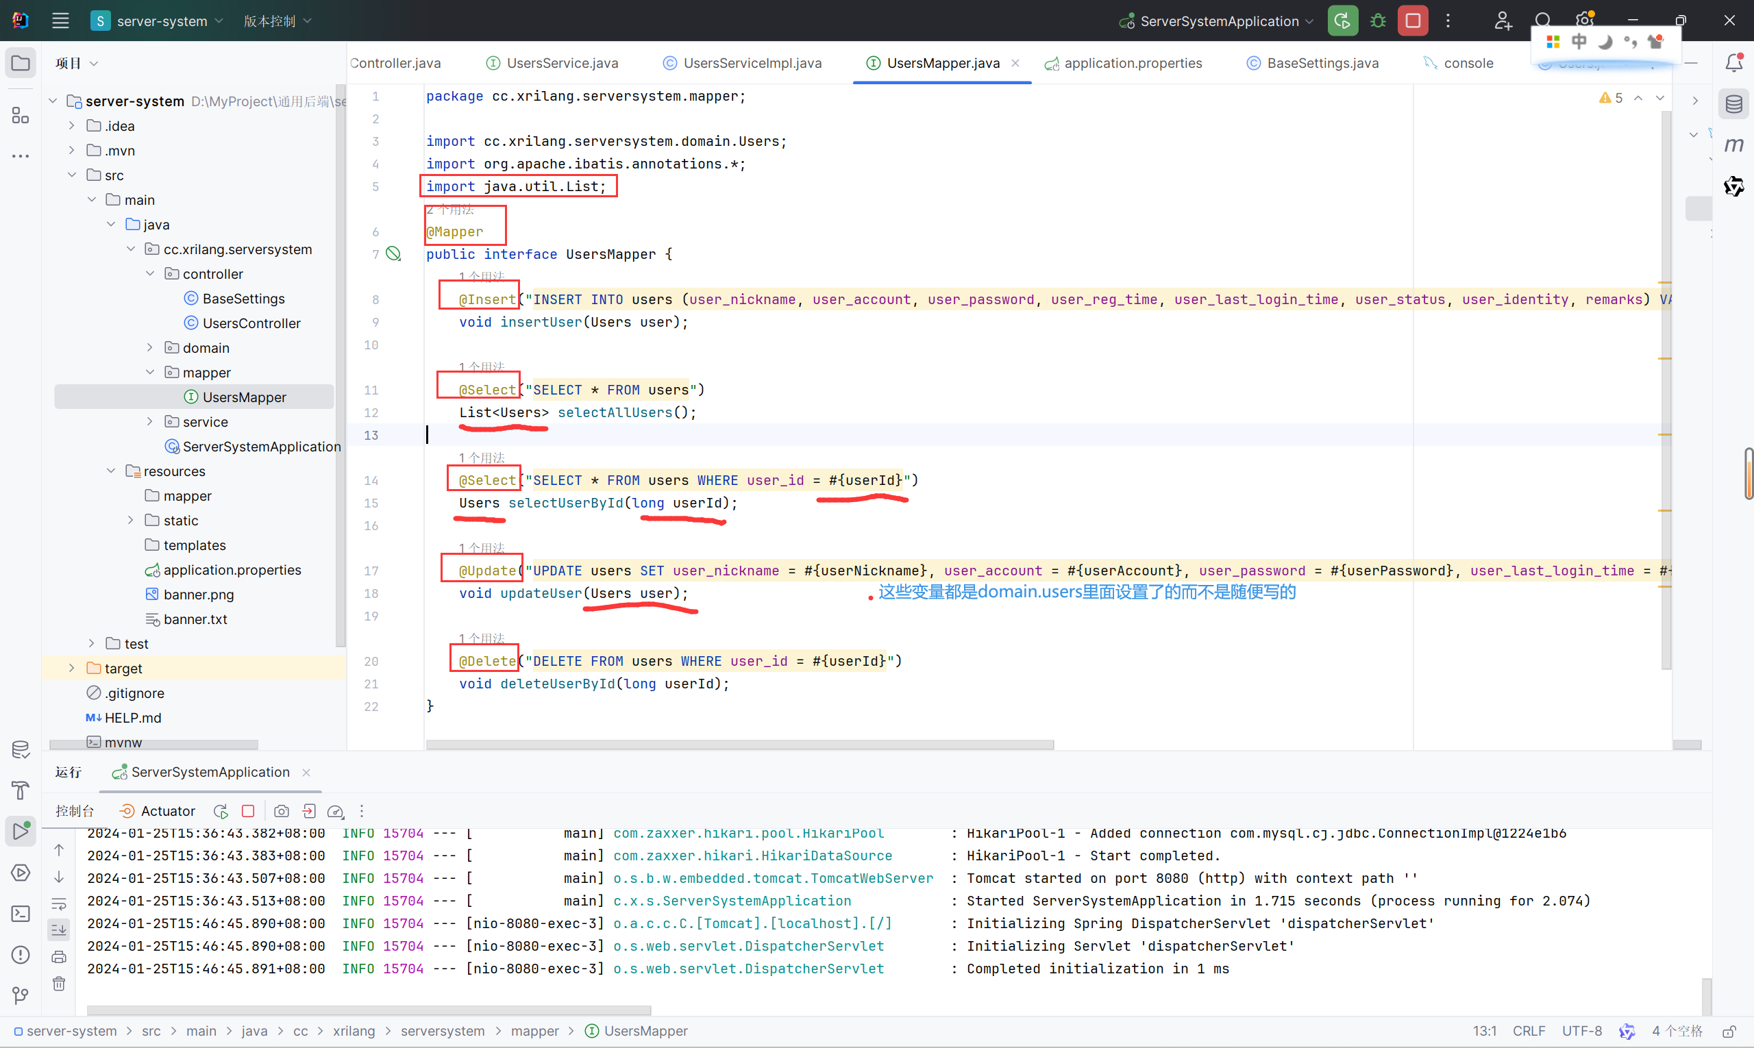
Task: Expand the domain package
Action: coord(150,347)
